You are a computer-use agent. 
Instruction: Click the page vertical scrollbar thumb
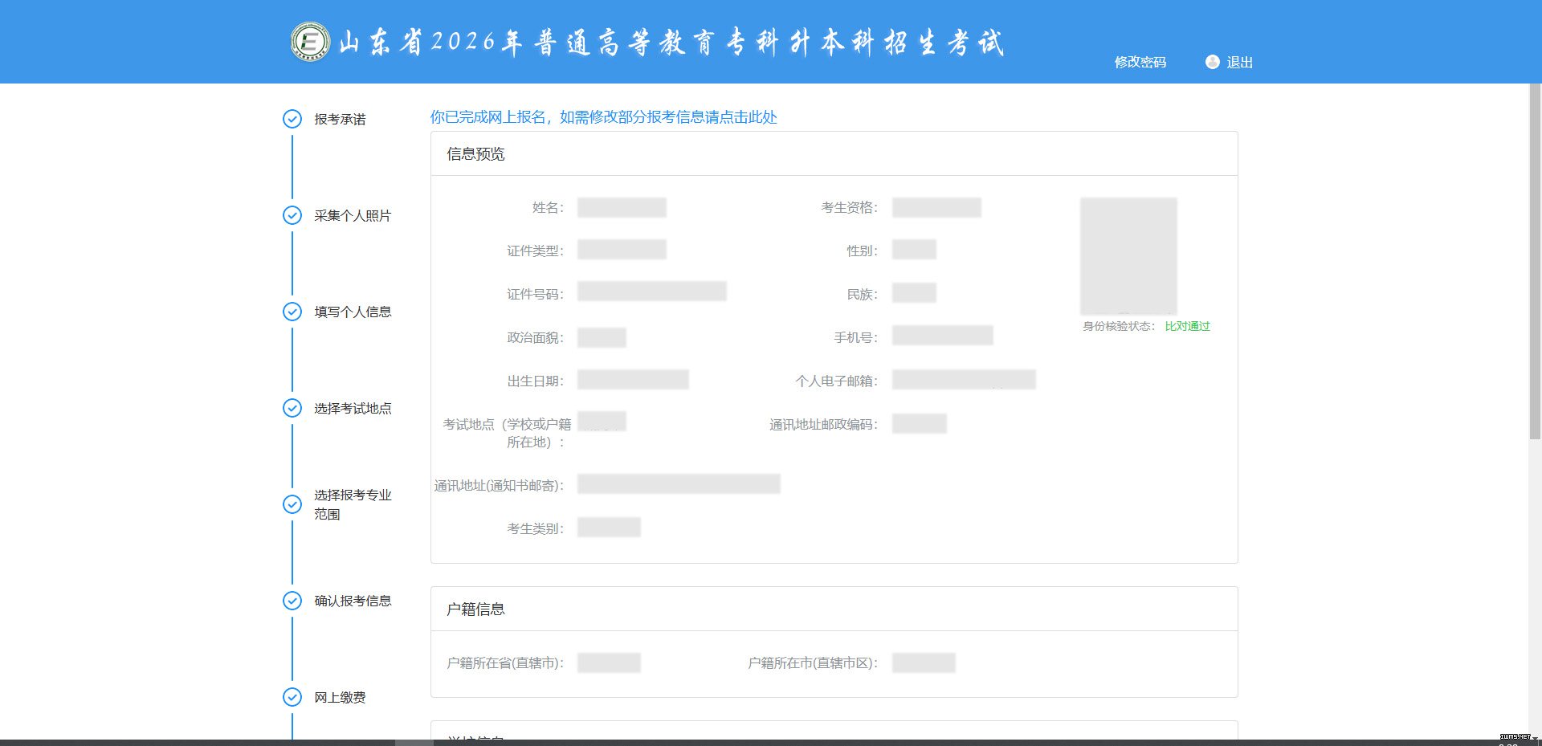click(x=1535, y=261)
